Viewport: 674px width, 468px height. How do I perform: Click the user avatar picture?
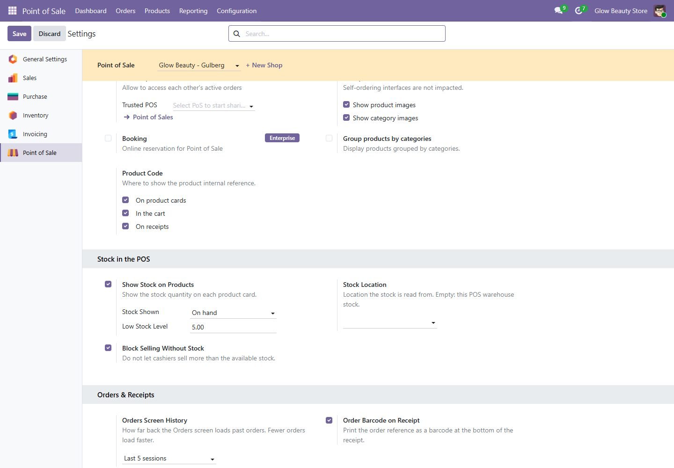[x=659, y=11]
